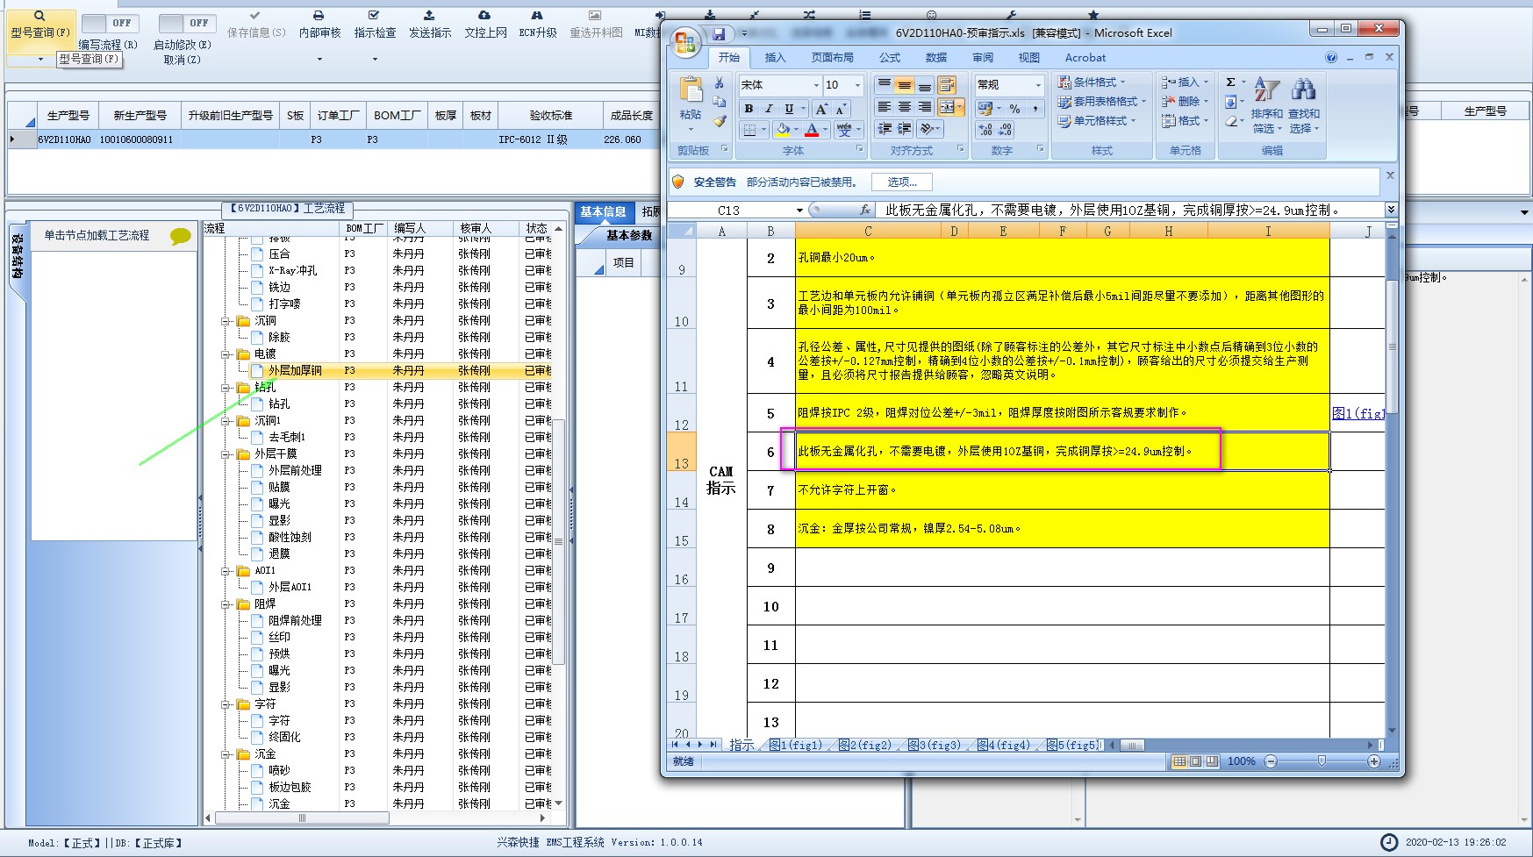Switch to the 公式 ribbon tab
The width and height of the screenshot is (1533, 857).
coord(890,58)
